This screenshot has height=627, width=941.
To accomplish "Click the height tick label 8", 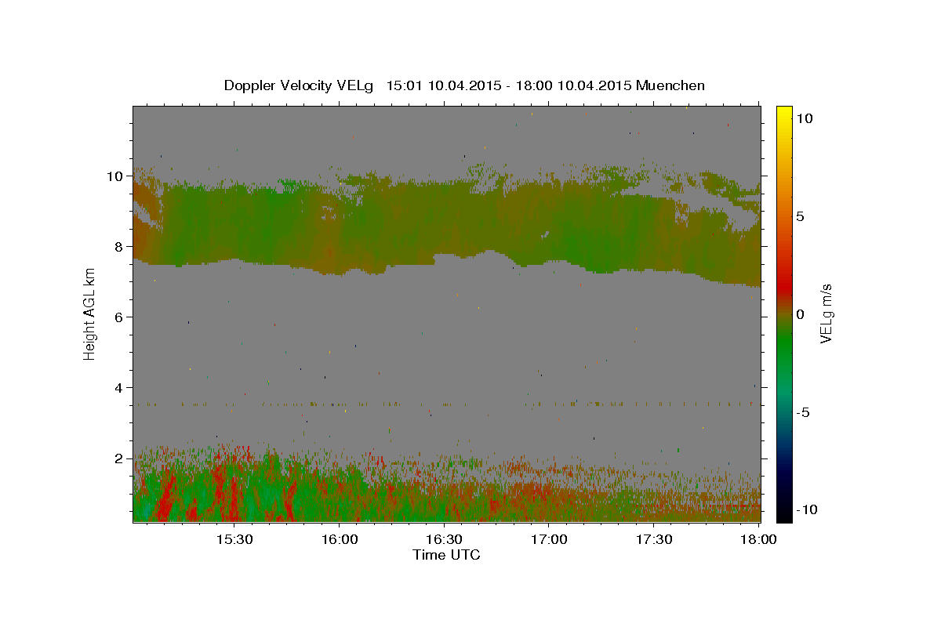I will coord(120,246).
